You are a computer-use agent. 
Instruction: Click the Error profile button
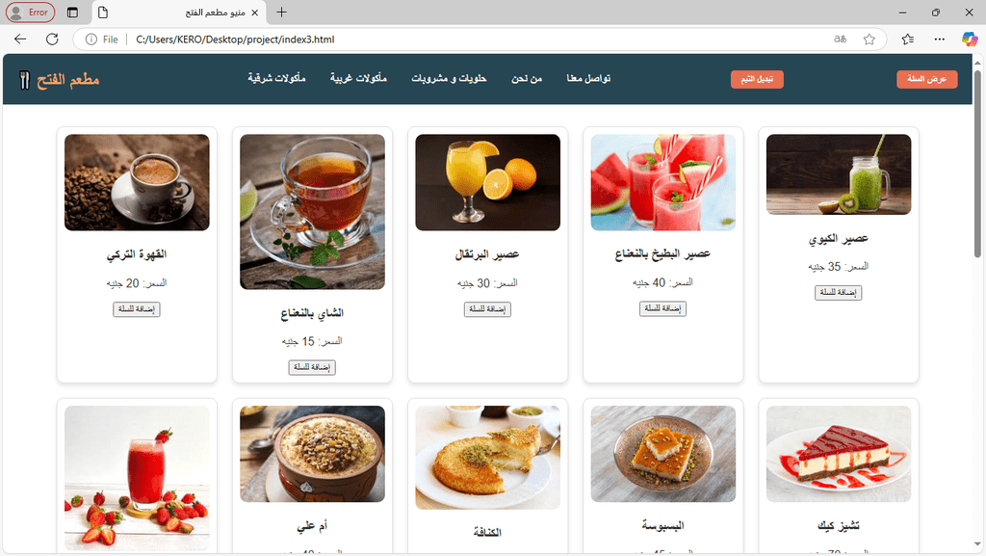click(x=30, y=13)
